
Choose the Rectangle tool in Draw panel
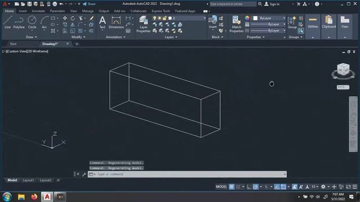click(53, 18)
